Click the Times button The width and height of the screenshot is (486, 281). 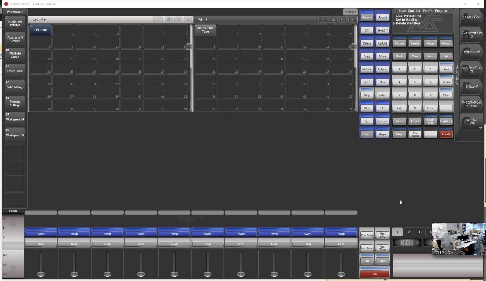coord(446,82)
